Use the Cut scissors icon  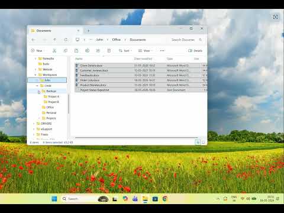(54, 51)
